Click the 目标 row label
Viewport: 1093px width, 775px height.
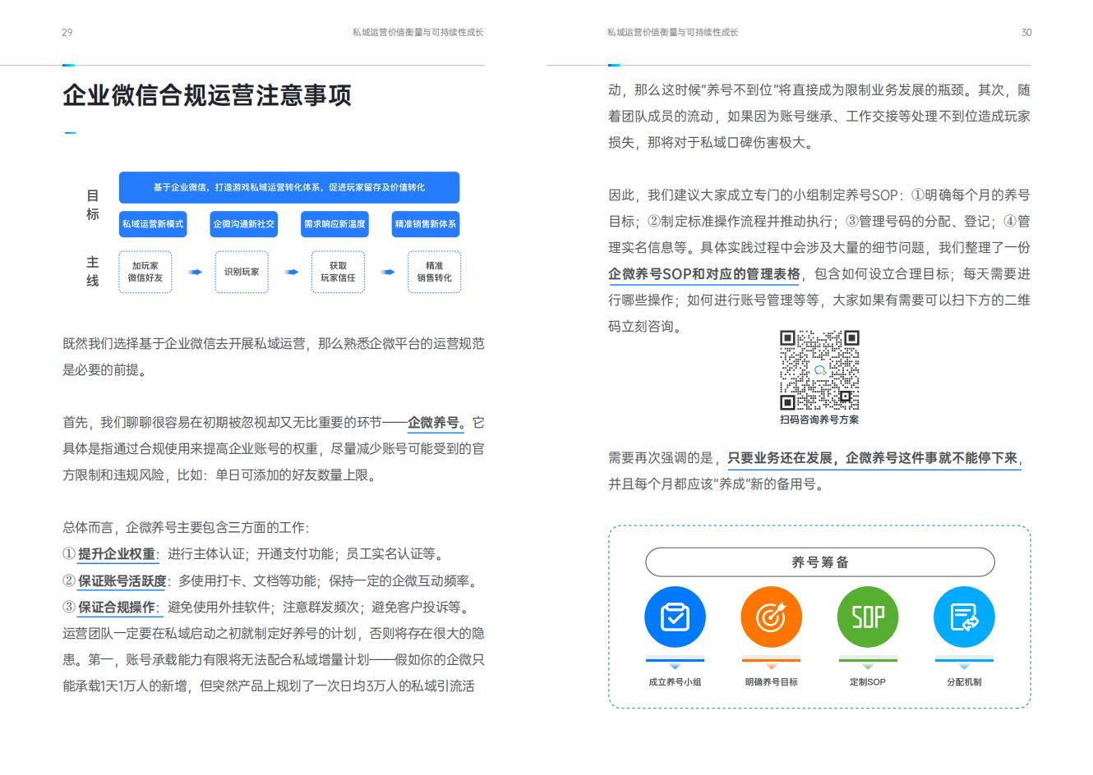point(93,204)
